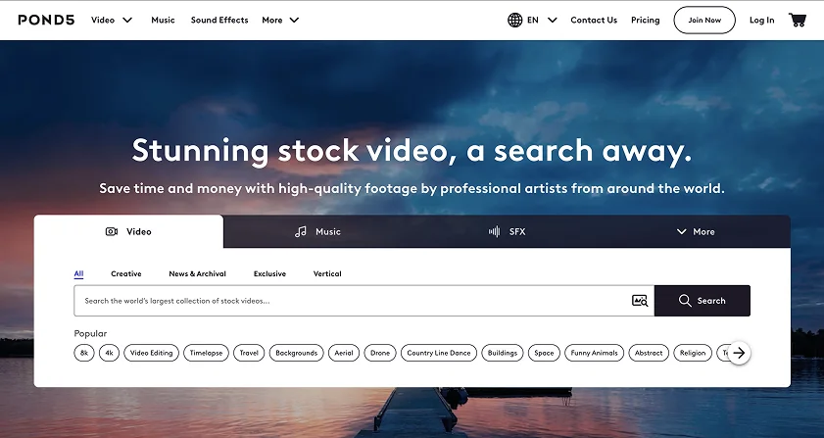This screenshot has width=824, height=438.
Task: Choose the 8k popular tag
Action: [84, 353]
